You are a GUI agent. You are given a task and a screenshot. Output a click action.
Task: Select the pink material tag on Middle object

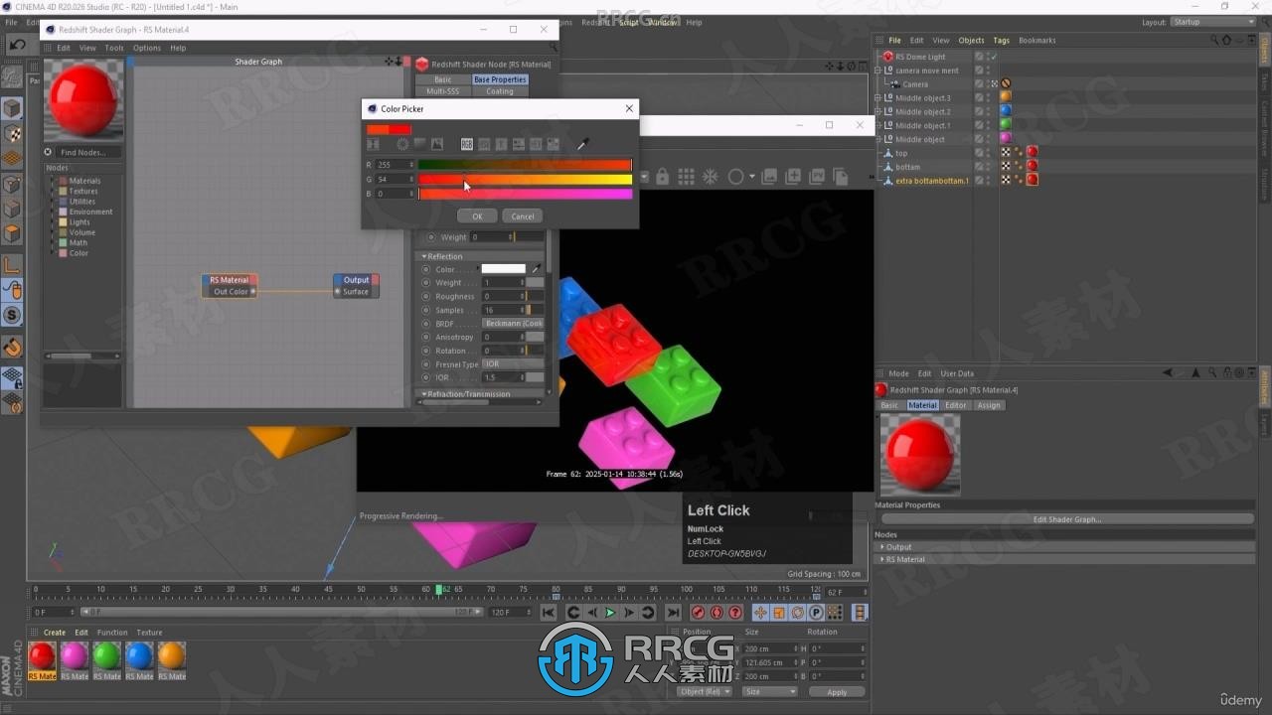click(x=1006, y=138)
